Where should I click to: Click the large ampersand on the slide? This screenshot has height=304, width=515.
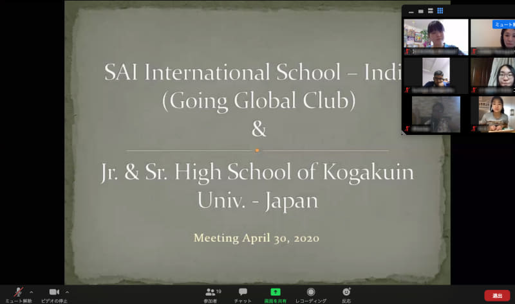coord(259,129)
